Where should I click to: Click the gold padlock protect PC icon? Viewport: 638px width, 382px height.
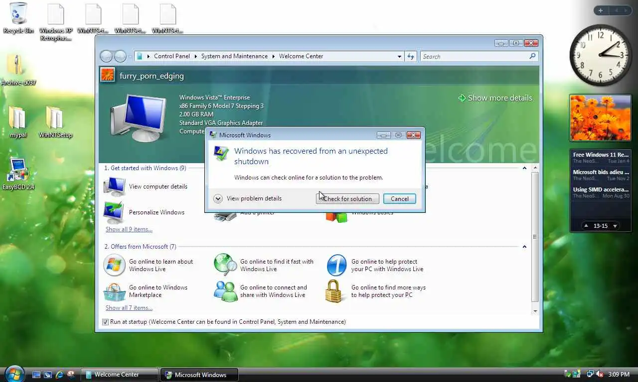[334, 291]
